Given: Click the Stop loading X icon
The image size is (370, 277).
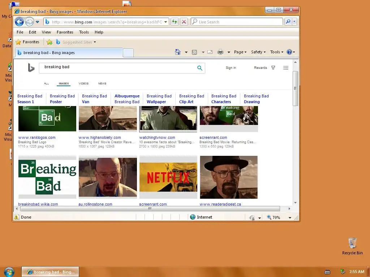Looking at the screenshot, I should click(x=184, y=22).
